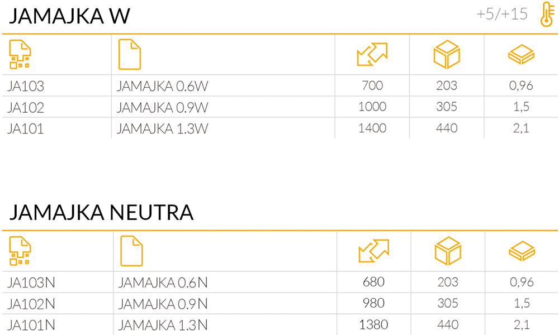
Task: Click the surface layers icon in JAMAJKA W table
Action: [x=521, y=55]
